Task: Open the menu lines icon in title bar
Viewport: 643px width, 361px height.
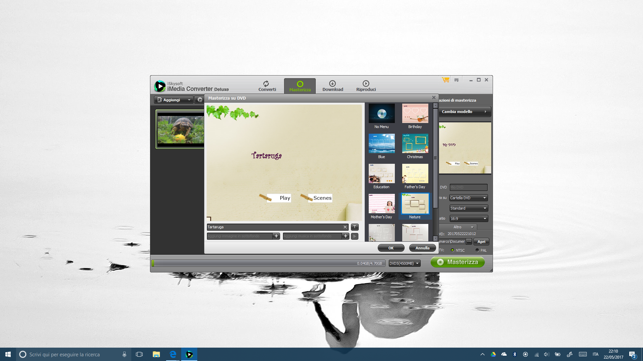Action: pos(456,80)
